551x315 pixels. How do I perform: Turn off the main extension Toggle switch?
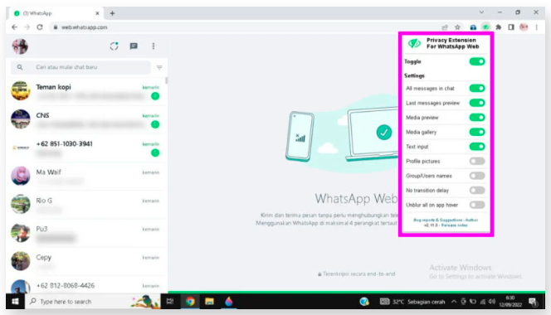pos(477,61)
